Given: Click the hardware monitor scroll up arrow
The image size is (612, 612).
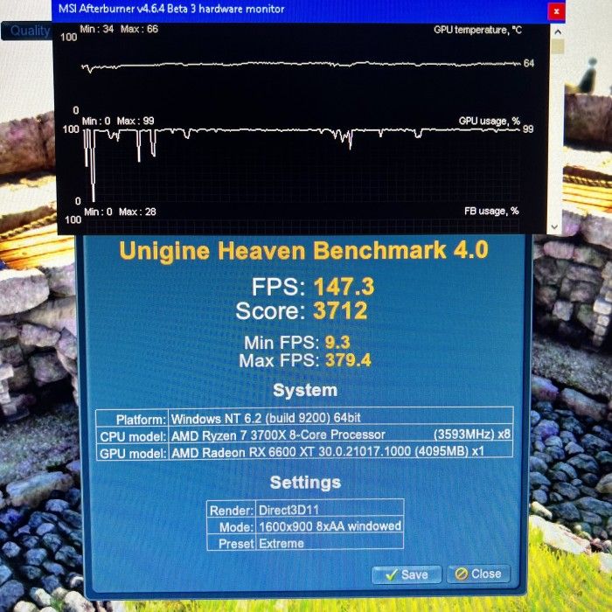Looking at the screenshot, I should pos(558,32).
